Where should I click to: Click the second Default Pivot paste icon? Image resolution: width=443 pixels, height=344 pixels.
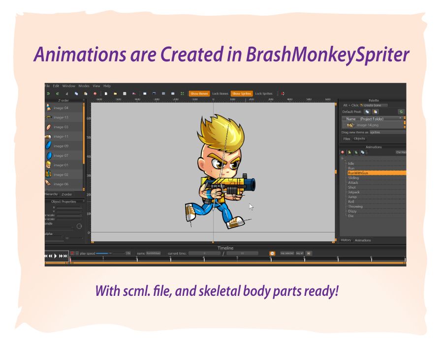(x=376, y=112)
